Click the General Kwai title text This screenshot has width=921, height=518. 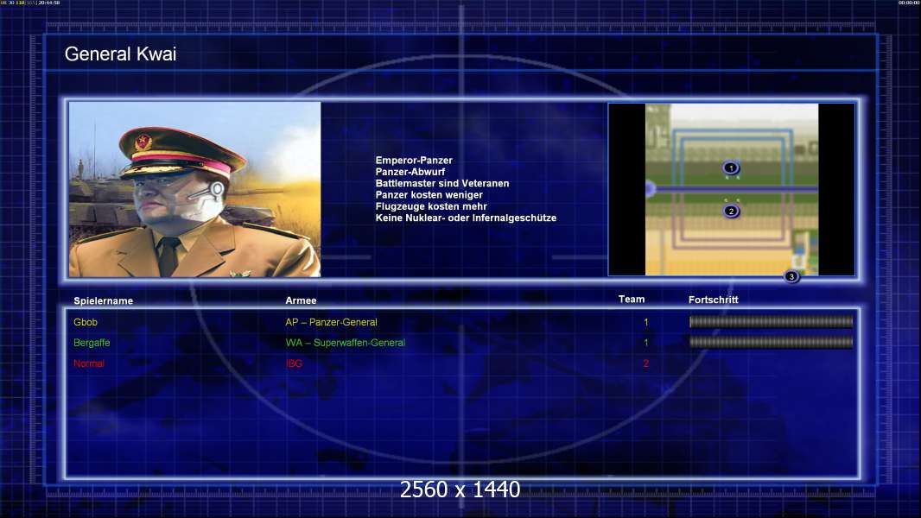point(120,54)
